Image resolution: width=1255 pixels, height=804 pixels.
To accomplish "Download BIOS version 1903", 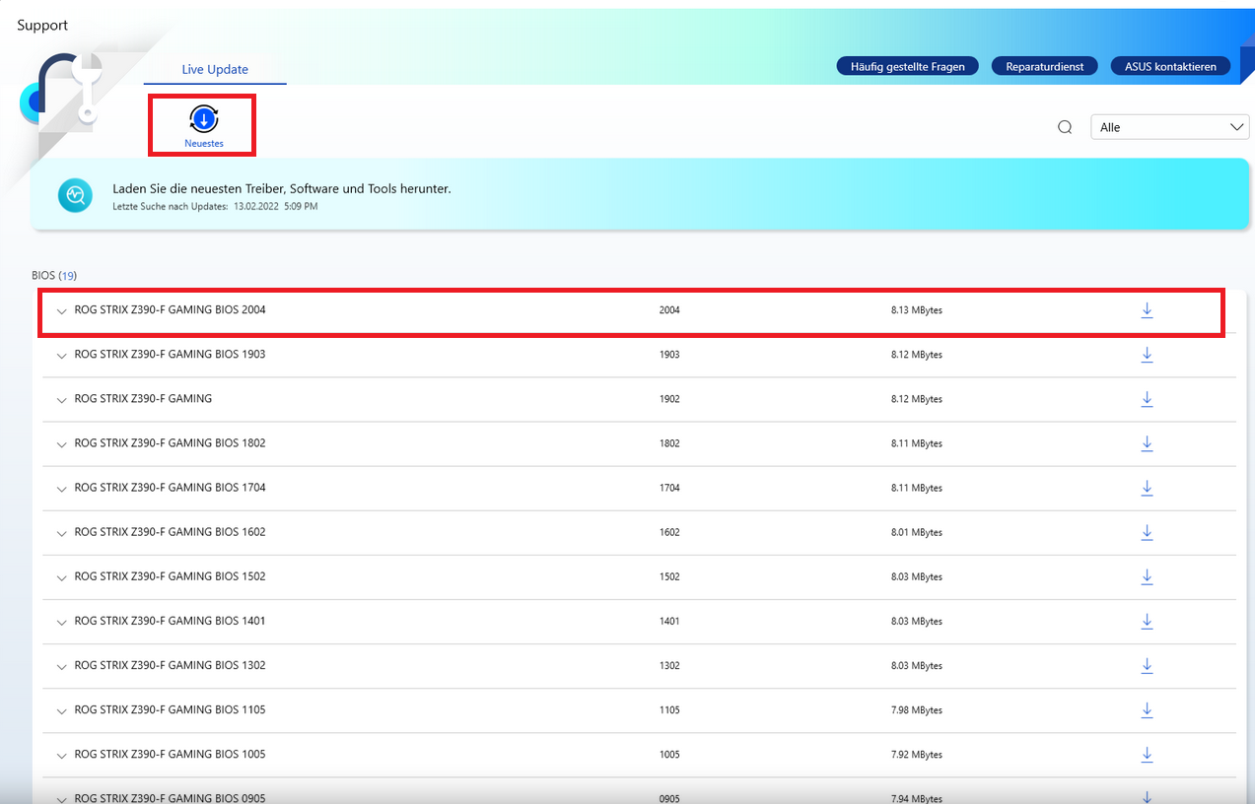I will point(1147,355).
